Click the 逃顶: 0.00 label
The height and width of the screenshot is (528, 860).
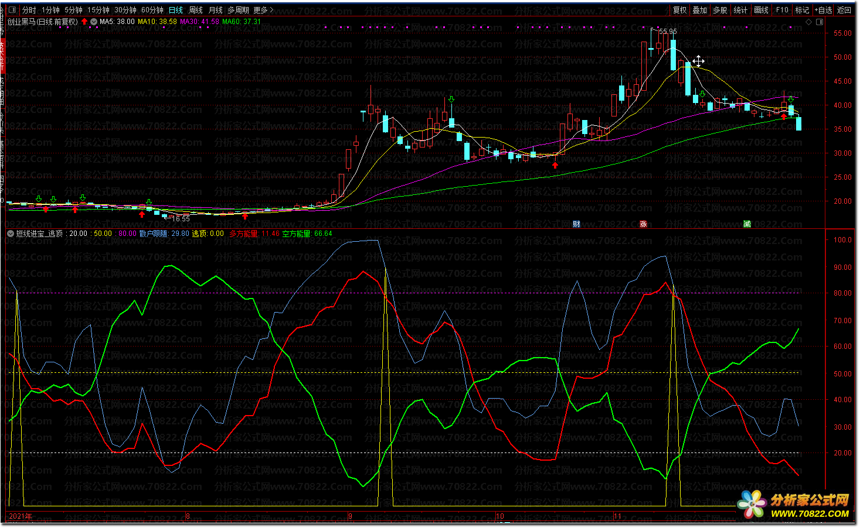tap(208, 234)
